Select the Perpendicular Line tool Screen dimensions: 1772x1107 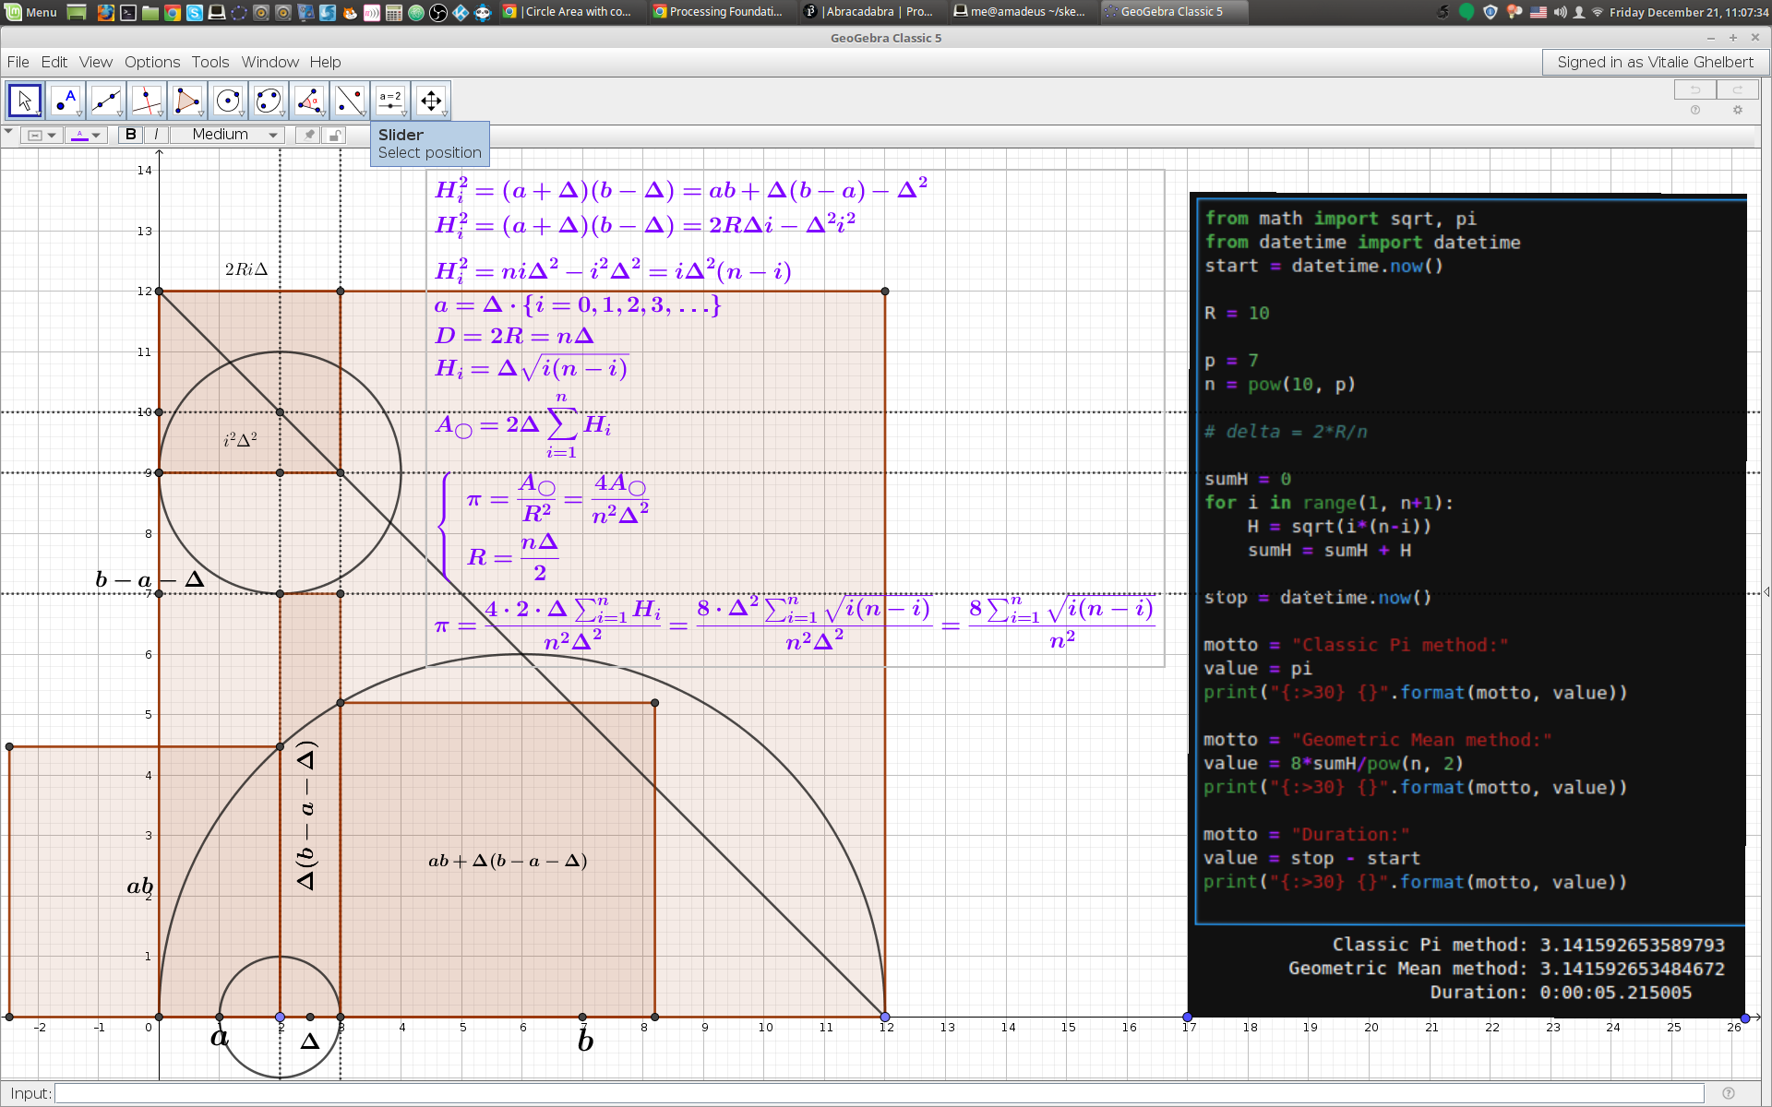coord(147,101)
